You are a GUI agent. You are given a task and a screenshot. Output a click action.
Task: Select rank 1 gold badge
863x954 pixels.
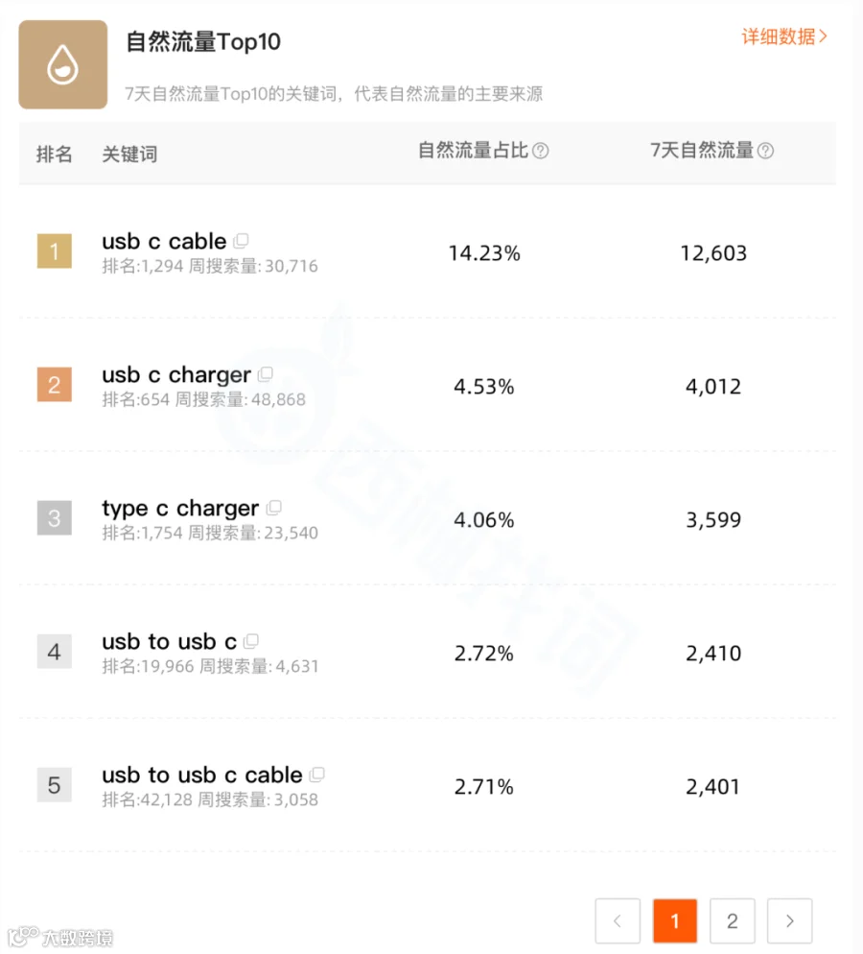(x=54, y=250)
